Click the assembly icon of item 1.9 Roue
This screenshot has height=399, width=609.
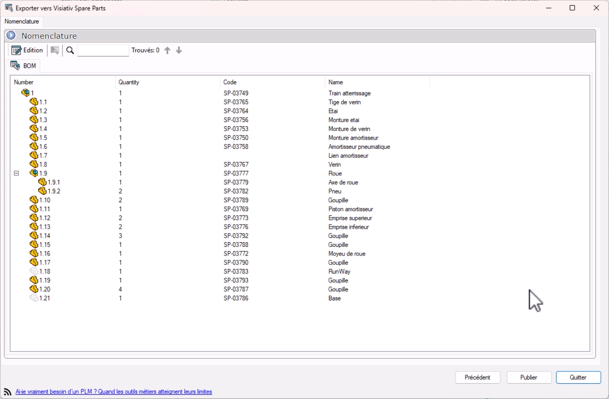click(x=34, y=173)
